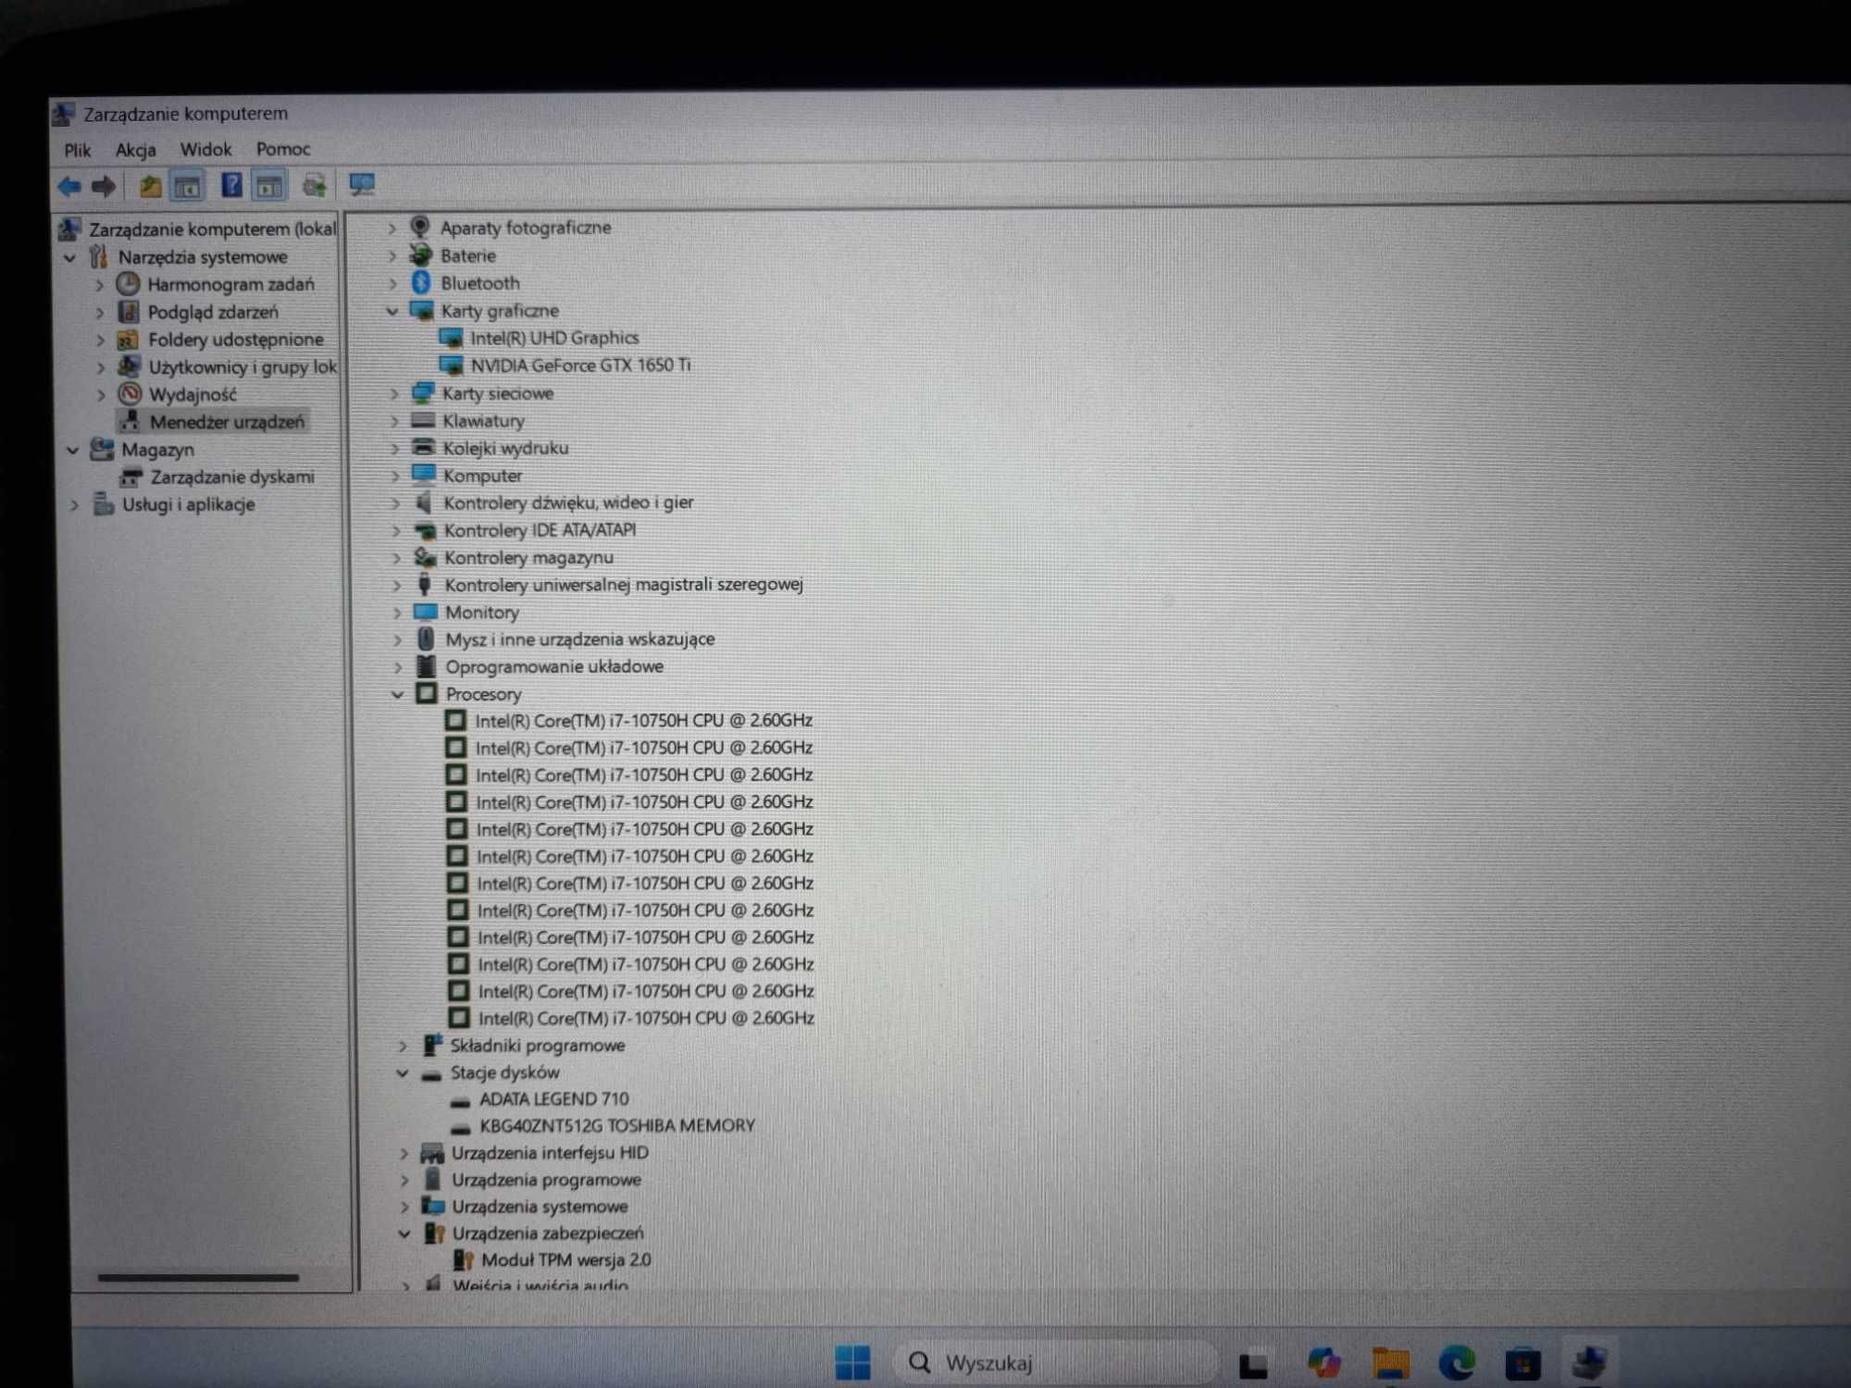Click the Kontrolery dźwięku speaker icon
1851x1388 pixels.
tap(424, 502)
